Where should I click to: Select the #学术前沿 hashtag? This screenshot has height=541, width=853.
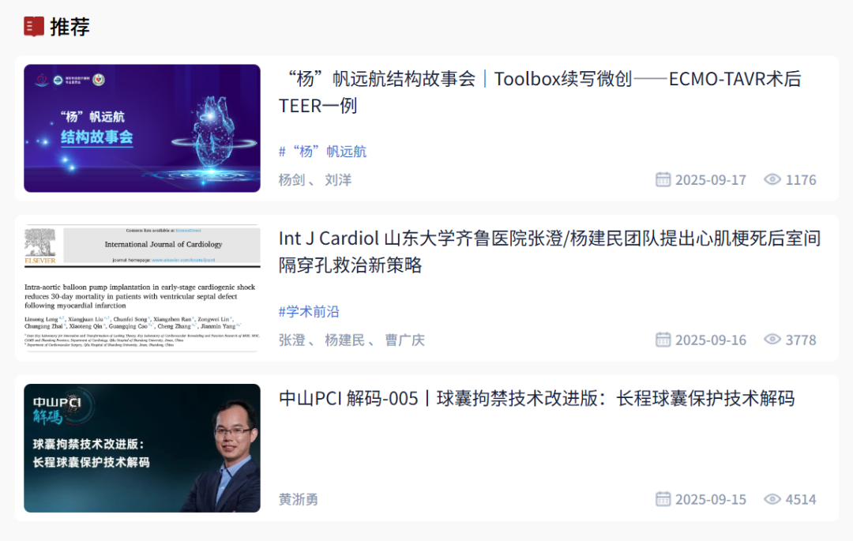click(x=309, y=311)
